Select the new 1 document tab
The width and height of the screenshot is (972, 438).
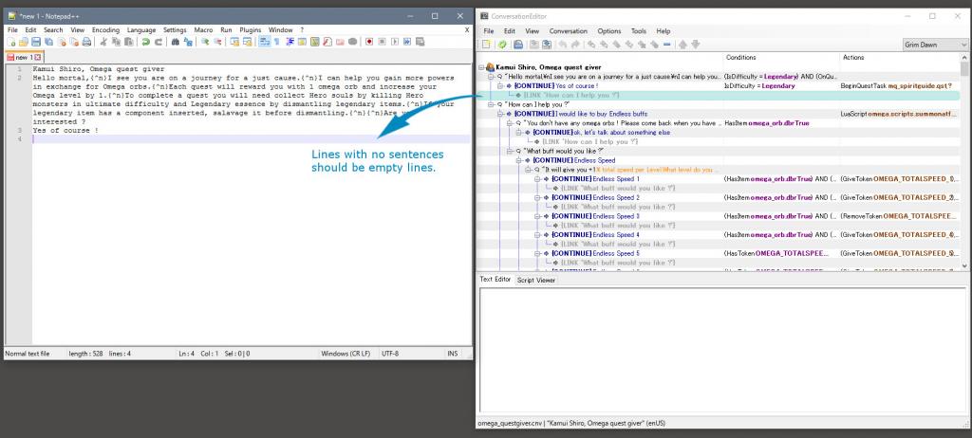pos(24,57)
